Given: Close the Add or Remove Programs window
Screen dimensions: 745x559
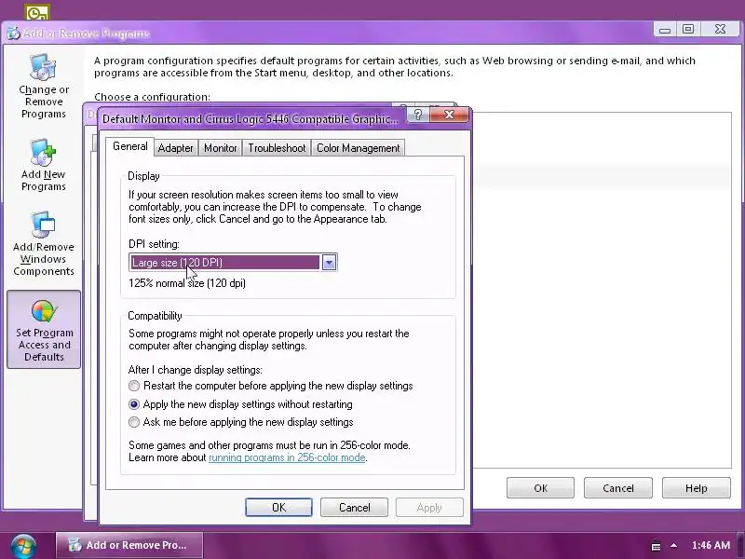Looking at the screenshot, I should pyautogui.click(x=720, y=30).
